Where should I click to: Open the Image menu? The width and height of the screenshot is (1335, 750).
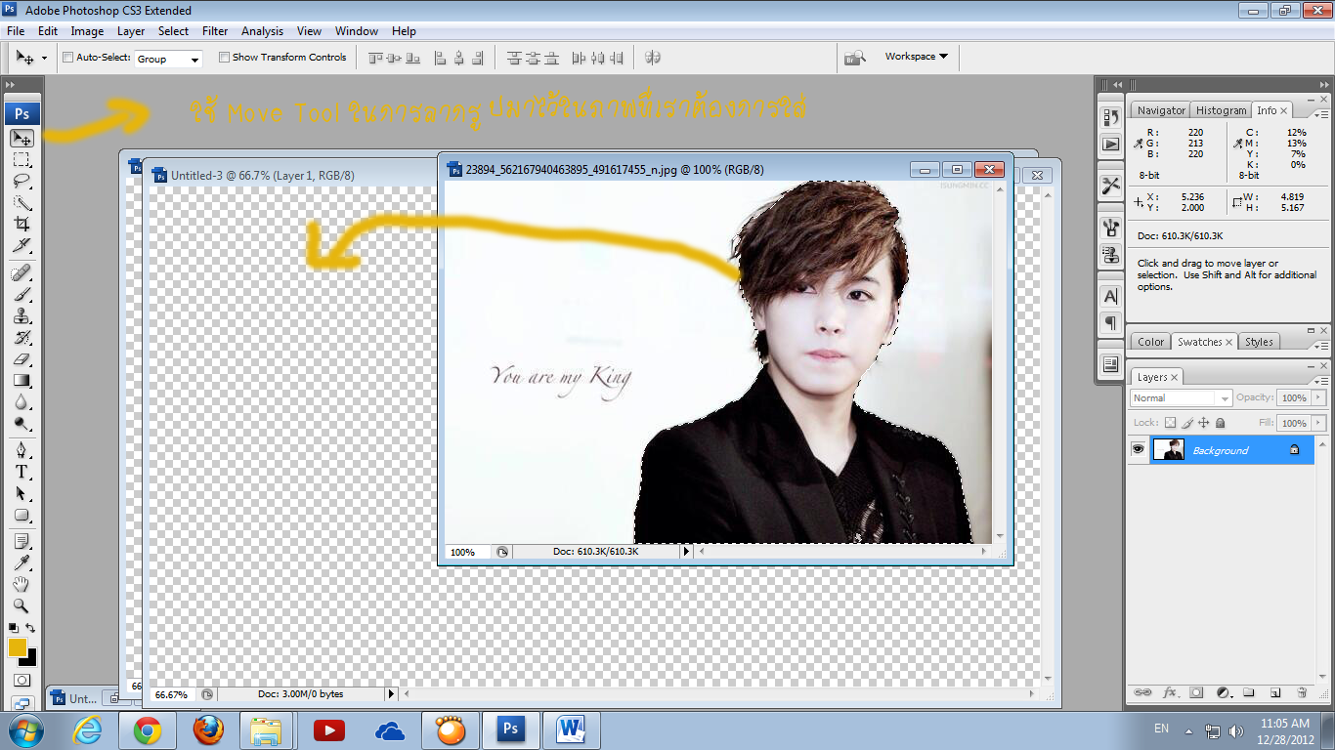87,31
